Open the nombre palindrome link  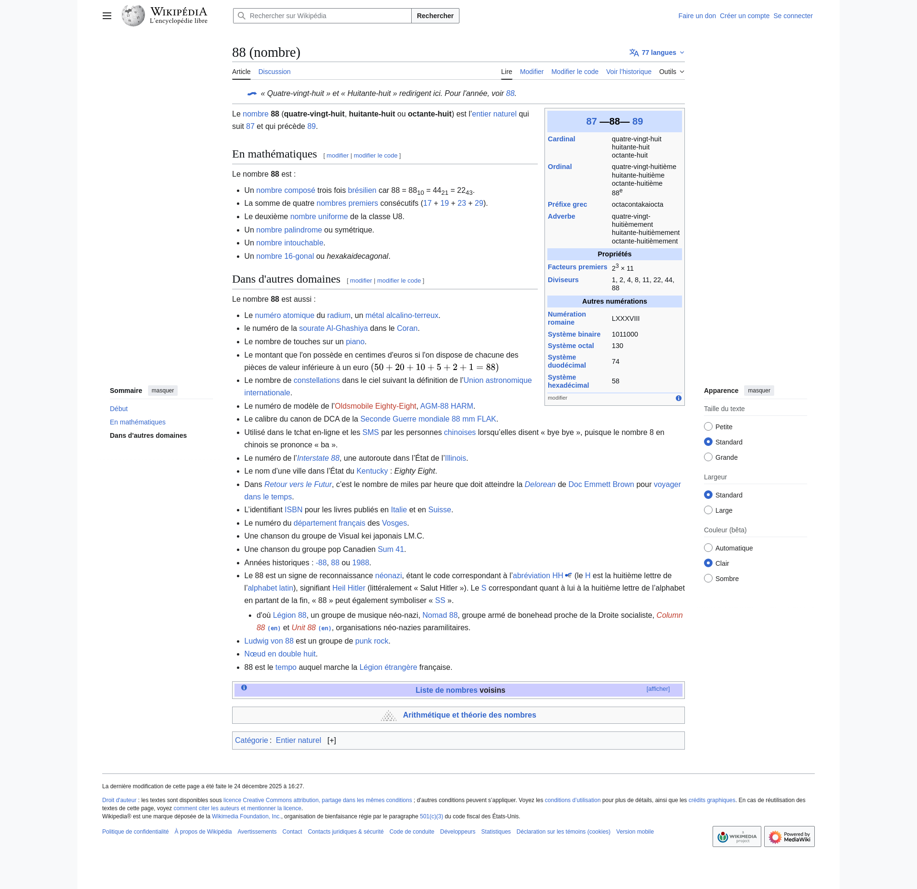289,230
